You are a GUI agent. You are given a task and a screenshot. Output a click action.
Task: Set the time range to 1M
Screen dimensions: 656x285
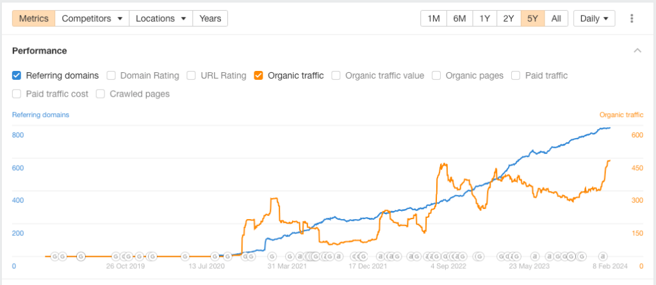[433, 19]
